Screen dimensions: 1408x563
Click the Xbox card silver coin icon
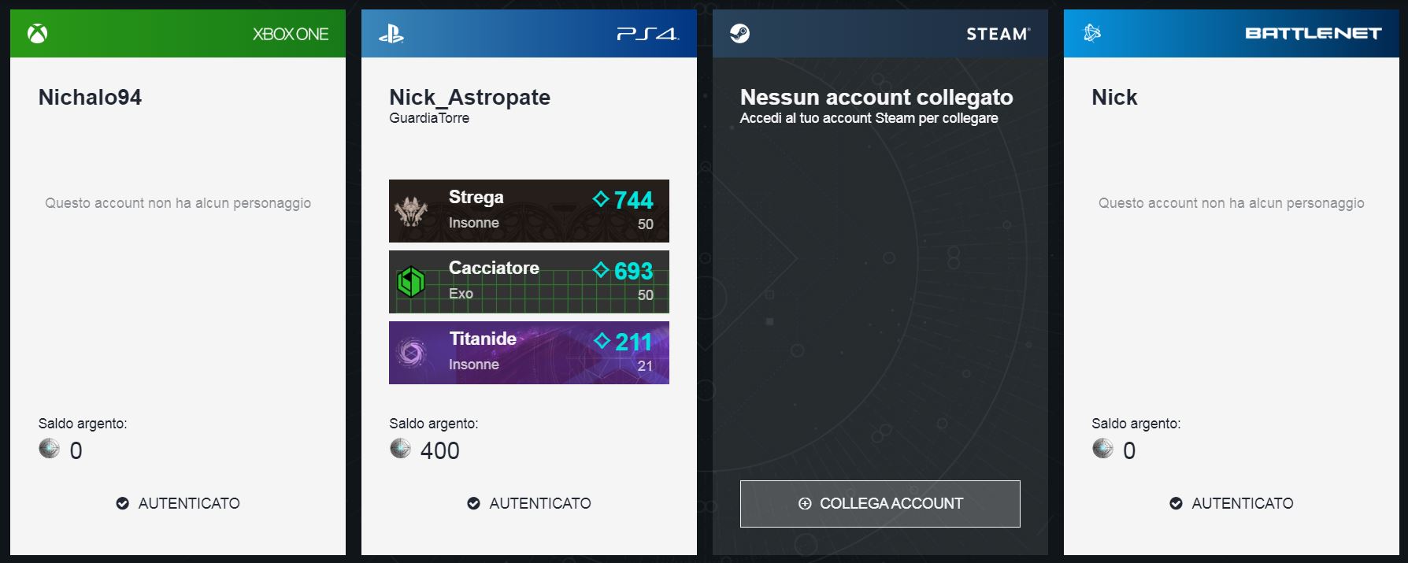coord(50,449)
